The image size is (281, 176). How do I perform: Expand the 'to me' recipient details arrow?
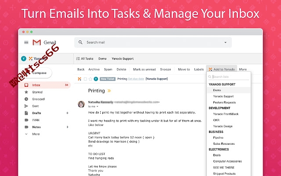click(97, 106)
